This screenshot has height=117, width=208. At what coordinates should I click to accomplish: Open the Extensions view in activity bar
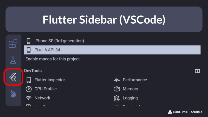click(x=13, y=44)
